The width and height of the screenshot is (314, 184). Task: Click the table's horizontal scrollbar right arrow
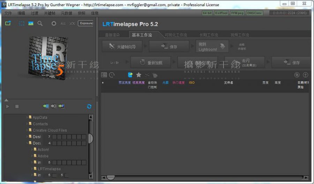pos(306,177)
